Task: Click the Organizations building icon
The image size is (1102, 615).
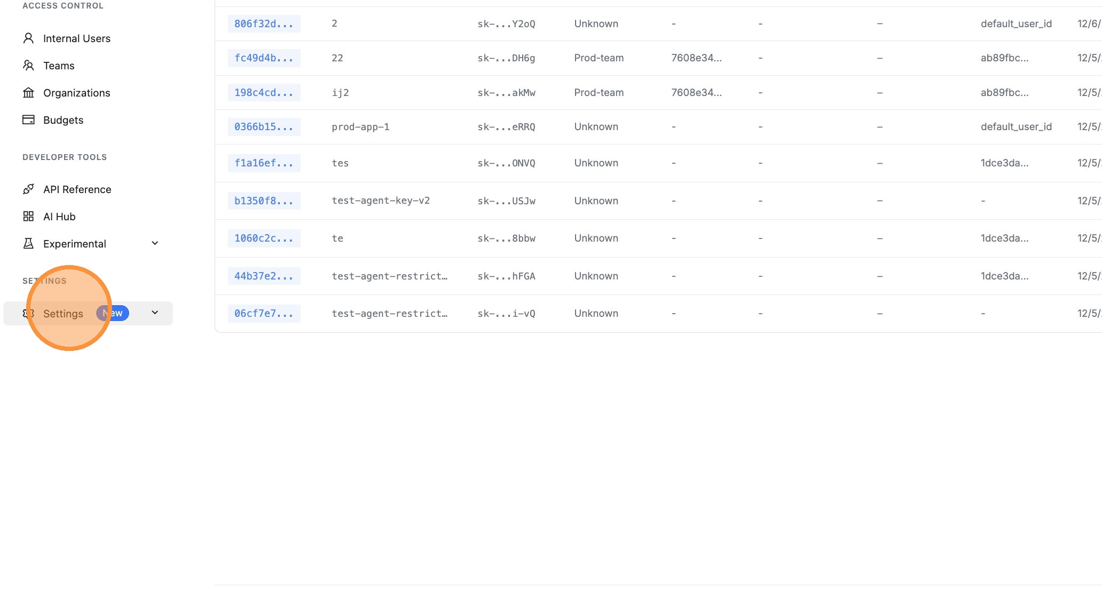Action: click(28, 93)
